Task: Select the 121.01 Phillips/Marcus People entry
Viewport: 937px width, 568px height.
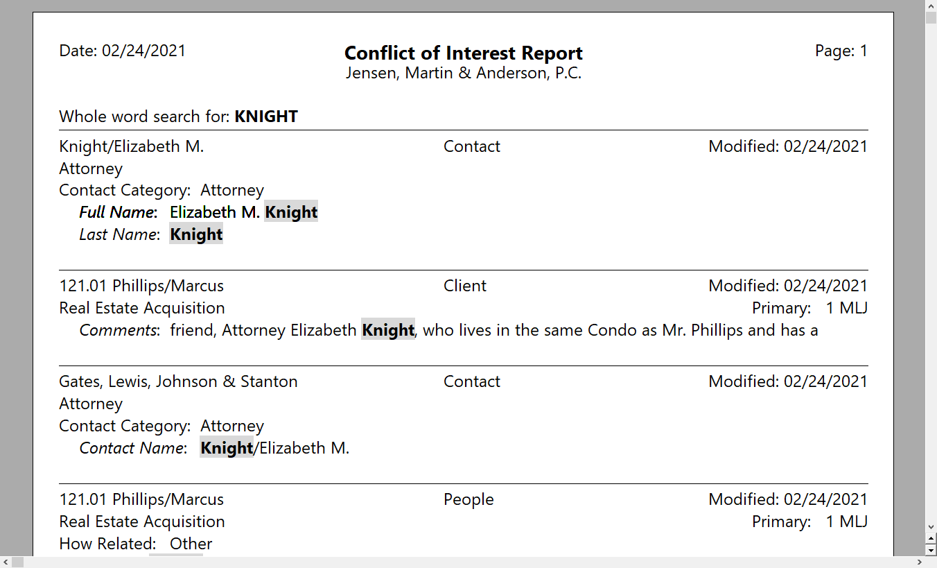Action: click(141, 499)
